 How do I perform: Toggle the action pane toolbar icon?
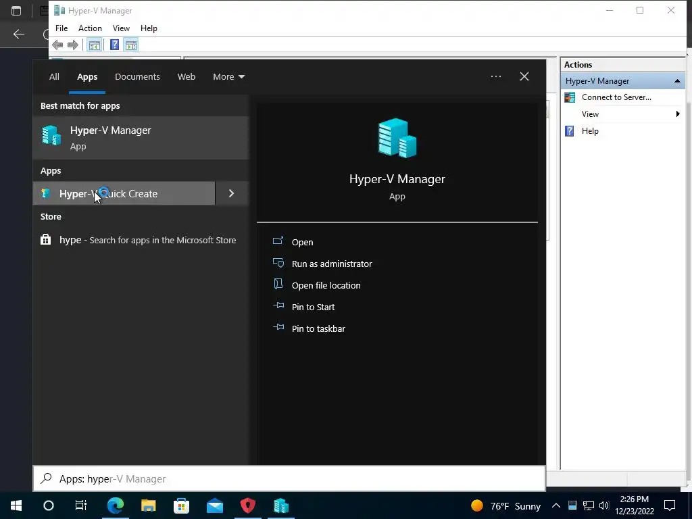(x=131, y=45)
